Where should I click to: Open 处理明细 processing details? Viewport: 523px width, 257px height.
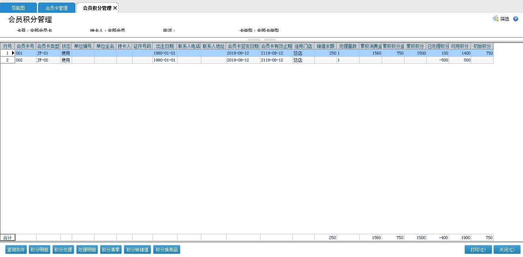coord(87,250)
